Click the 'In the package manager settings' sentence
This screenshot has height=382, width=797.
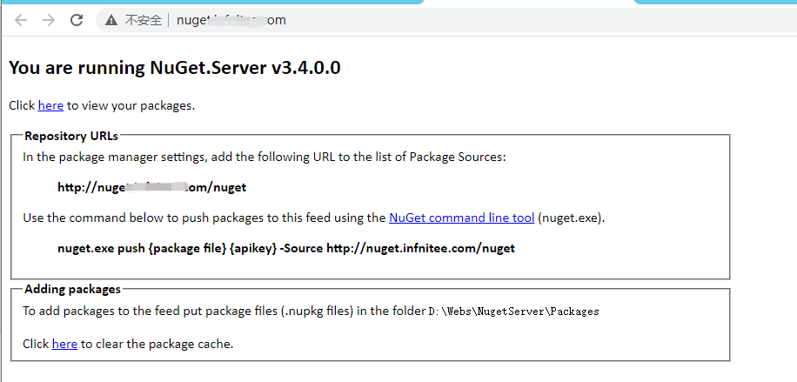pos(265,157)
